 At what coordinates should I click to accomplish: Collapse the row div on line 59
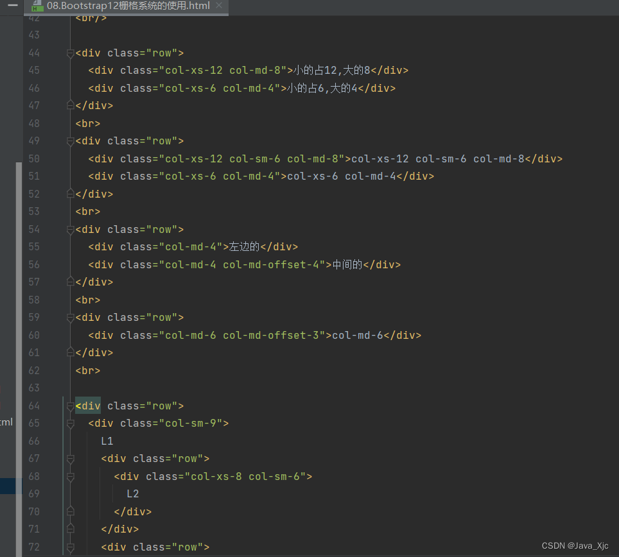pos(70,318)
